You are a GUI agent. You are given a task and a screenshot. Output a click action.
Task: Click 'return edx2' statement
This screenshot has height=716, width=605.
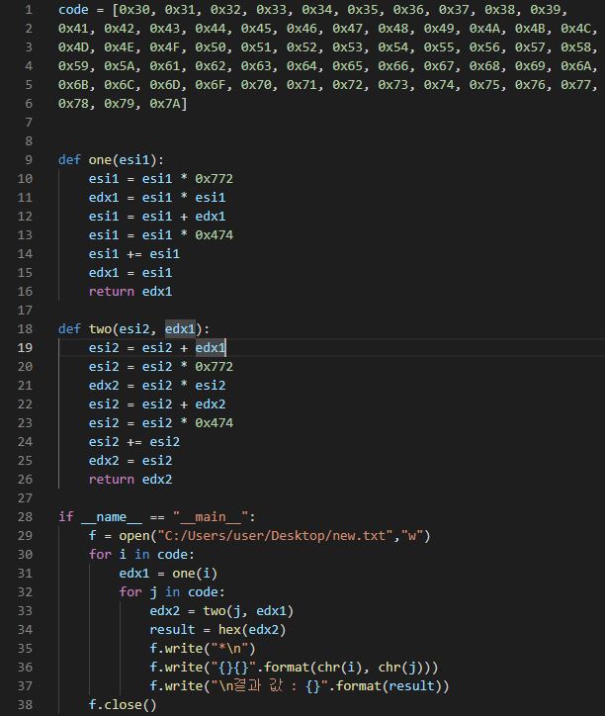(x=130, y=480)
